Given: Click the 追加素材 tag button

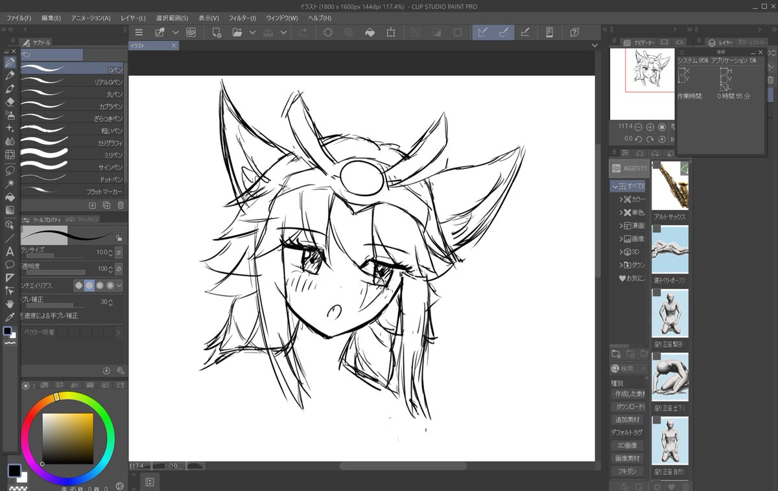Looking at the screenshot, I should 628,420.
